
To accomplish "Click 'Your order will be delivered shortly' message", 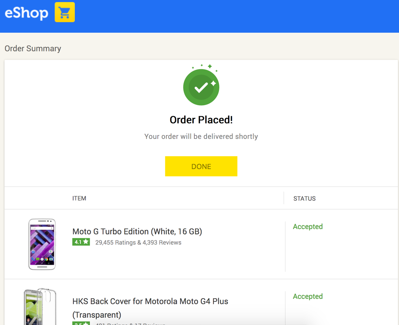I will tap(201, 136).
